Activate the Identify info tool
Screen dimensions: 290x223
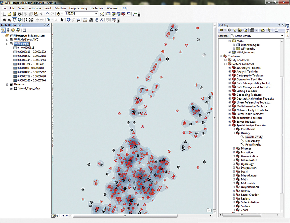point(69,20)
